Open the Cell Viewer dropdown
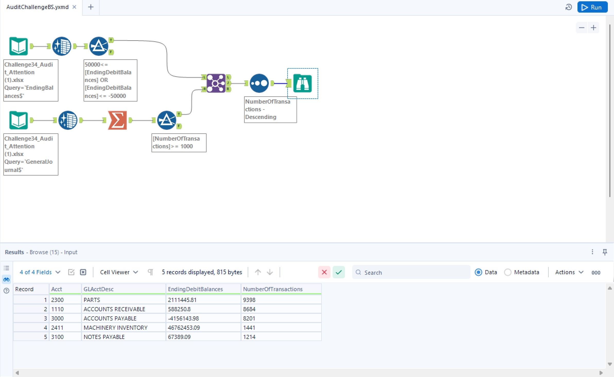The width and height of the screenshot is (614, 377). pyautogui.click(x=119, y=272)
